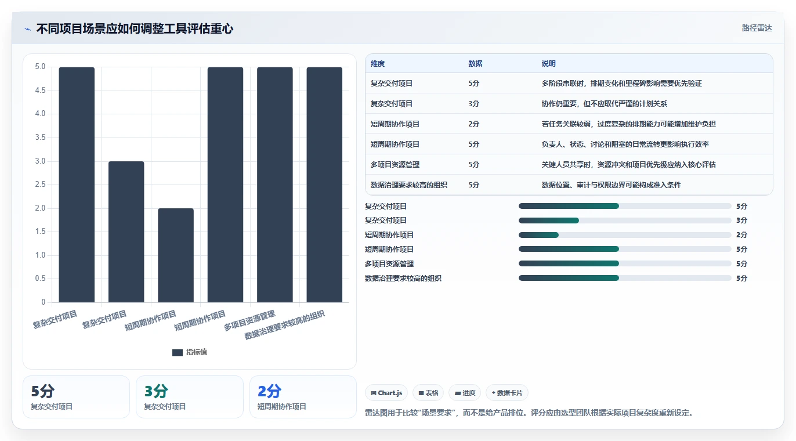The width and height of the screenshot is (796, 441).
Task: Click the 5分 复杂交付项目 summary card
Action: click(76, 397)
